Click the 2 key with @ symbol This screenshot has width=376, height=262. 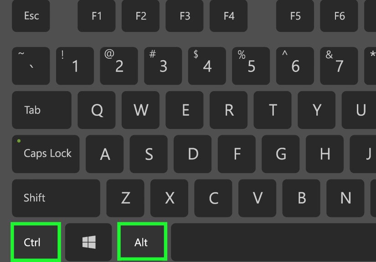pyautogui.click(x=119, y=66)
